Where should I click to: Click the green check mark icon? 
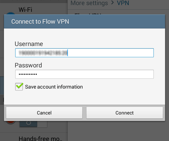[x=19, y=86]
